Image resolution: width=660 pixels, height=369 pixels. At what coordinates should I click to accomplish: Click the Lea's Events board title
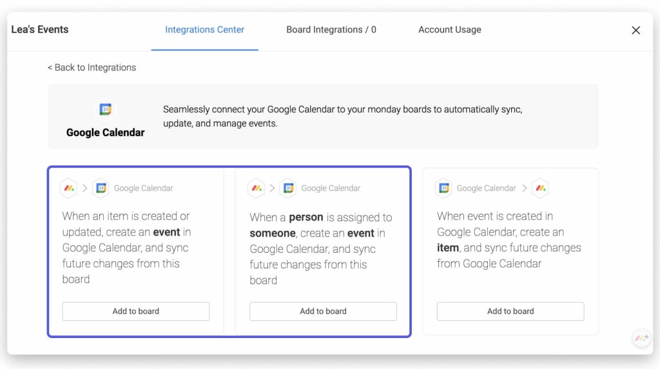pyautogui.click(x=40, y=30)
